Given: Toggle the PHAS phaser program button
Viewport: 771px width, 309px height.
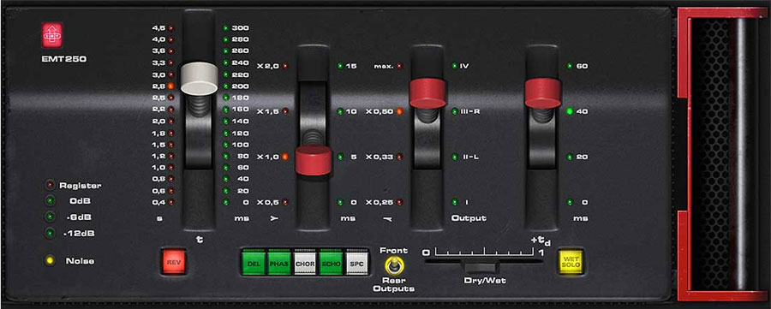Looking at the screenshot, I should pos(279,263).
